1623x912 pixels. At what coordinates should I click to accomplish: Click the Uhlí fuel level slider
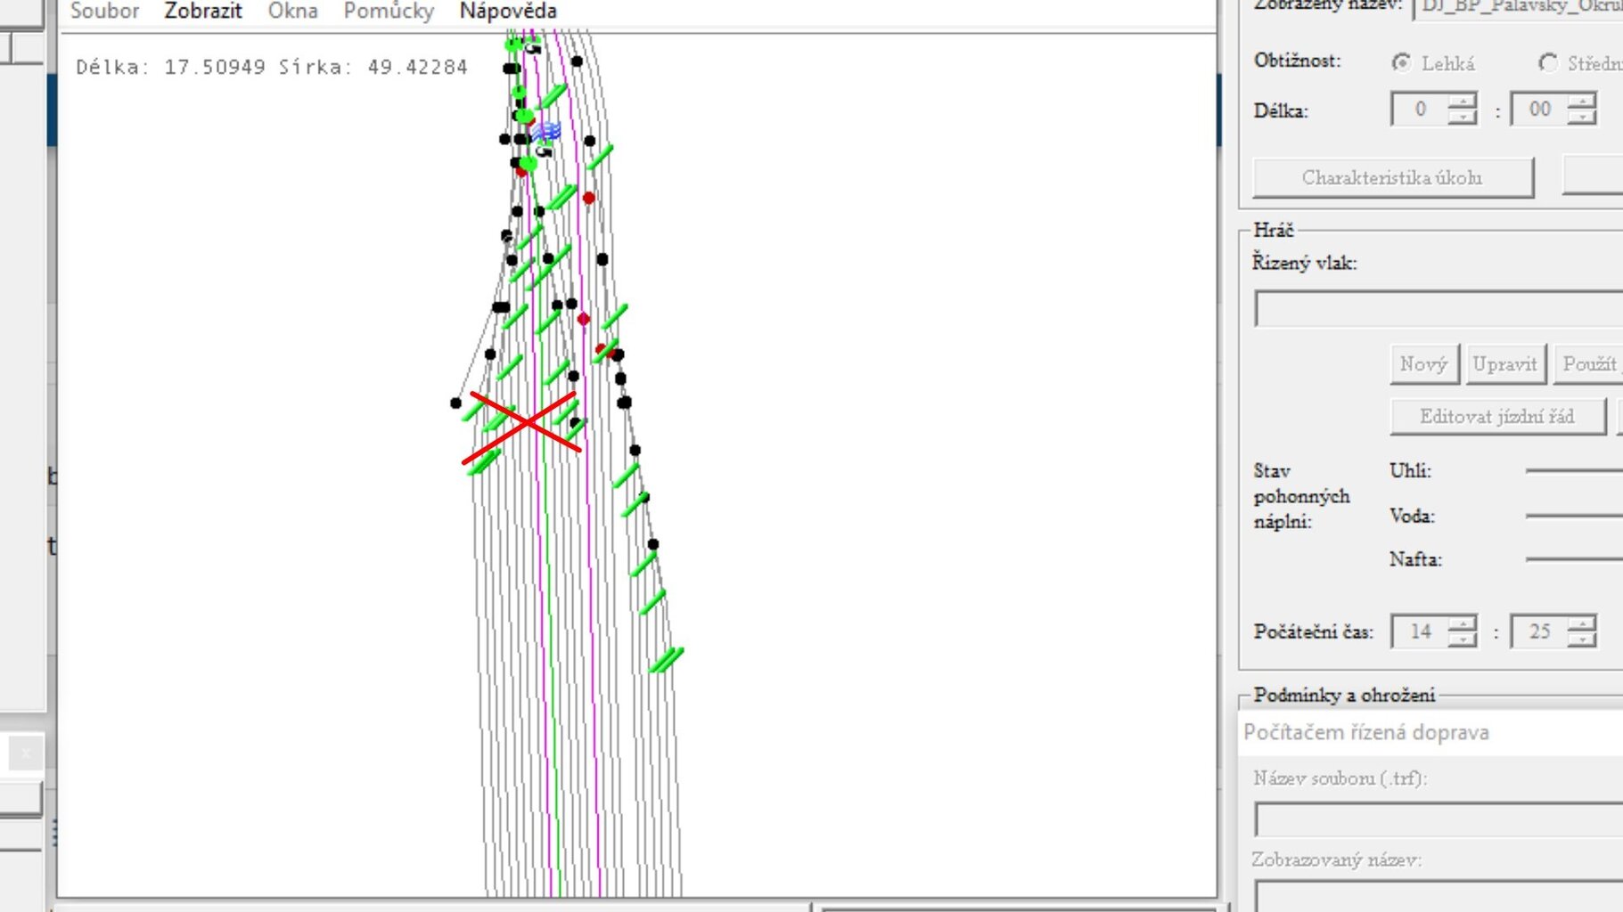(x=1573, y=470)
